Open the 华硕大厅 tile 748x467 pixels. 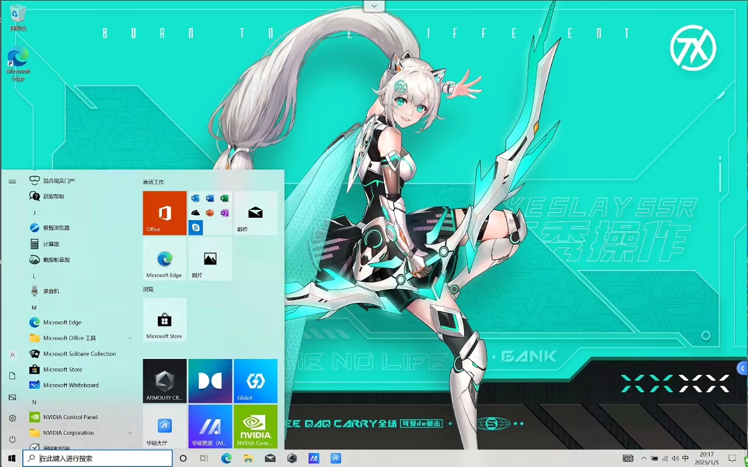click(165, 427)
